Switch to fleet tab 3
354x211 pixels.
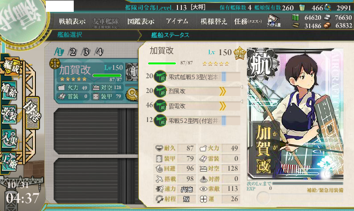[86, 52]
